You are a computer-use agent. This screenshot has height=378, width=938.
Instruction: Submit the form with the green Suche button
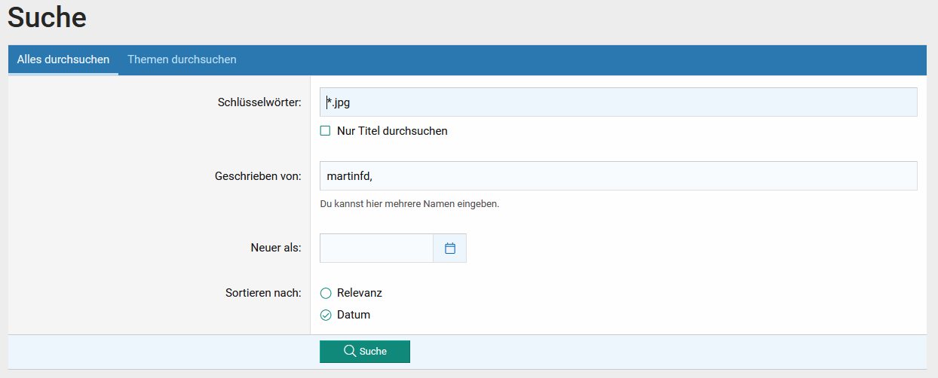pos(365,352)
